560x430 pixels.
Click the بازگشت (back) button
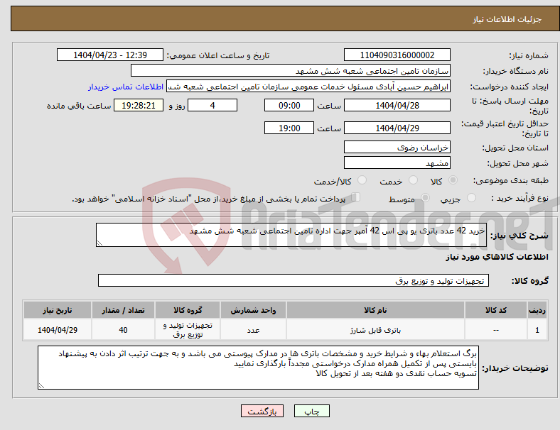point(262,411)
